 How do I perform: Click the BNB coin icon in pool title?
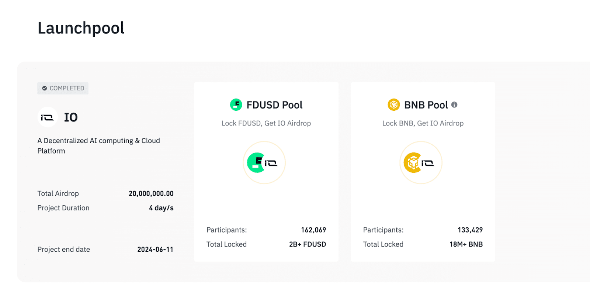(394, 105)
